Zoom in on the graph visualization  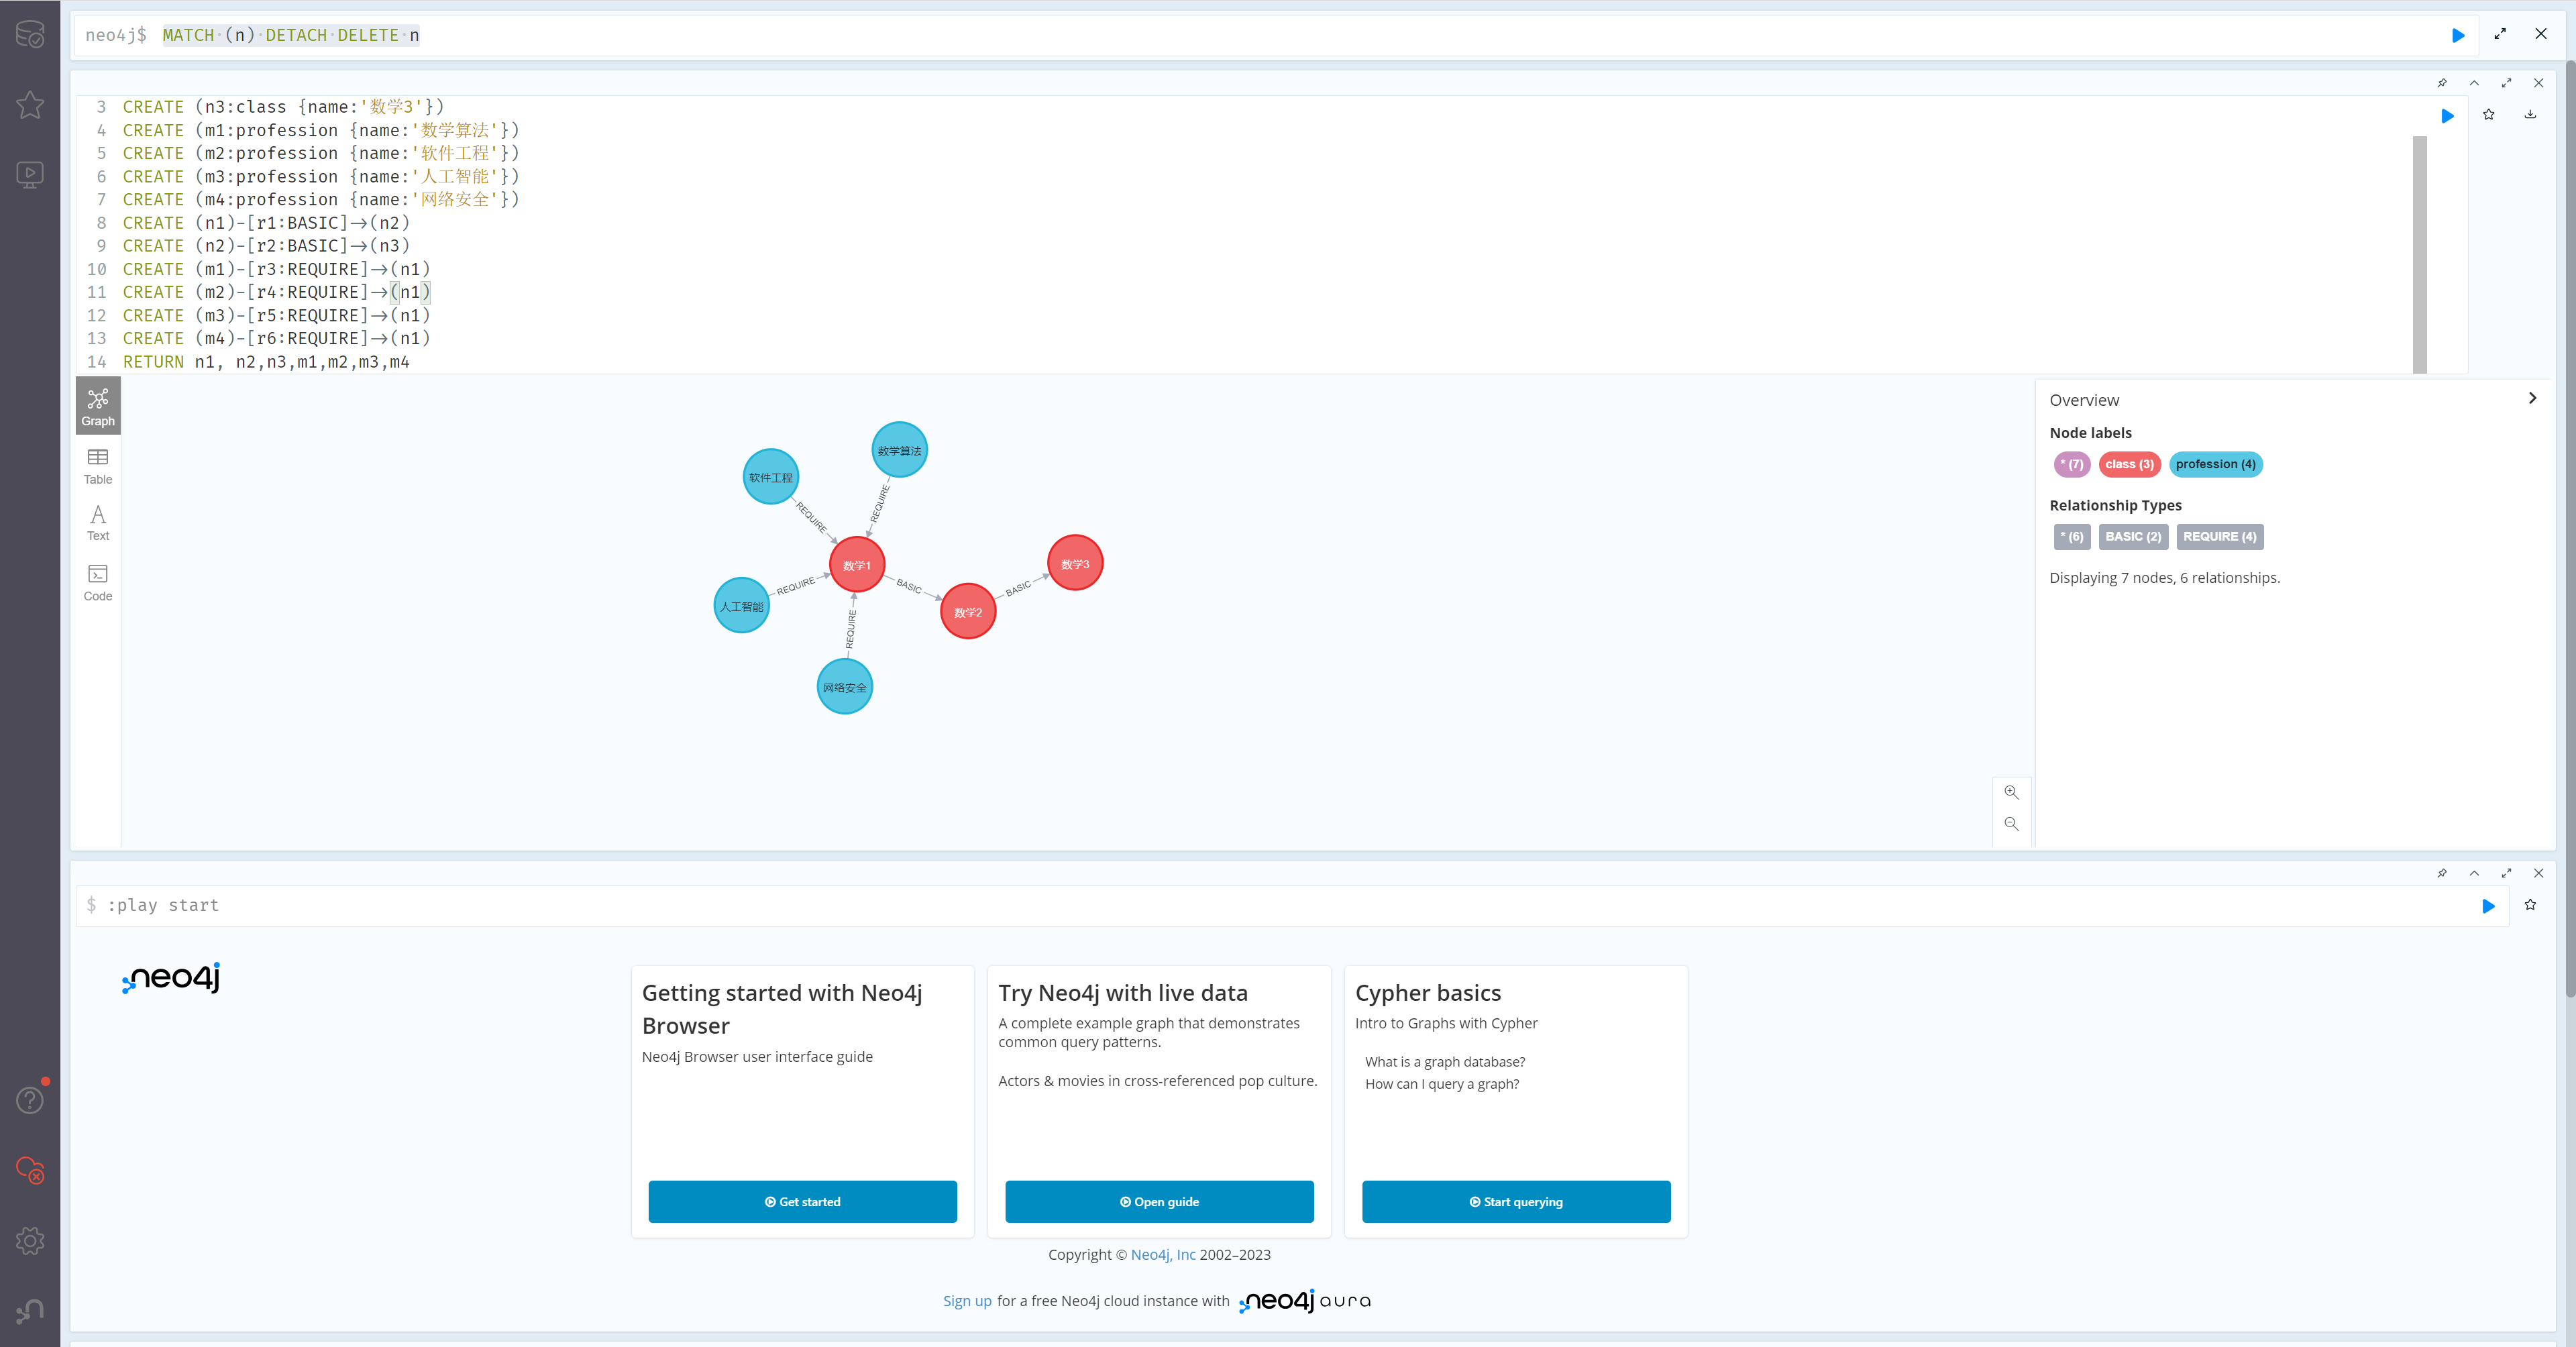(x=2011, y=793)
